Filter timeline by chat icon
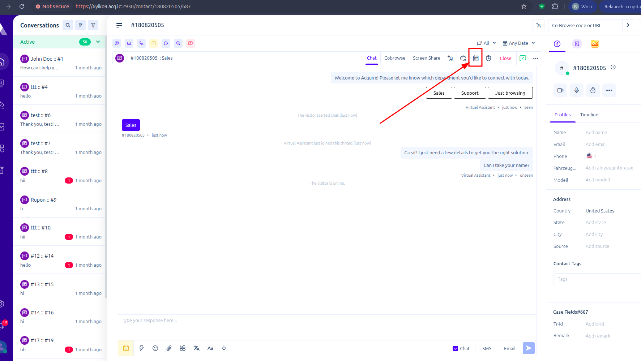This screenshot has width=641, height=361. click(117, 43)
